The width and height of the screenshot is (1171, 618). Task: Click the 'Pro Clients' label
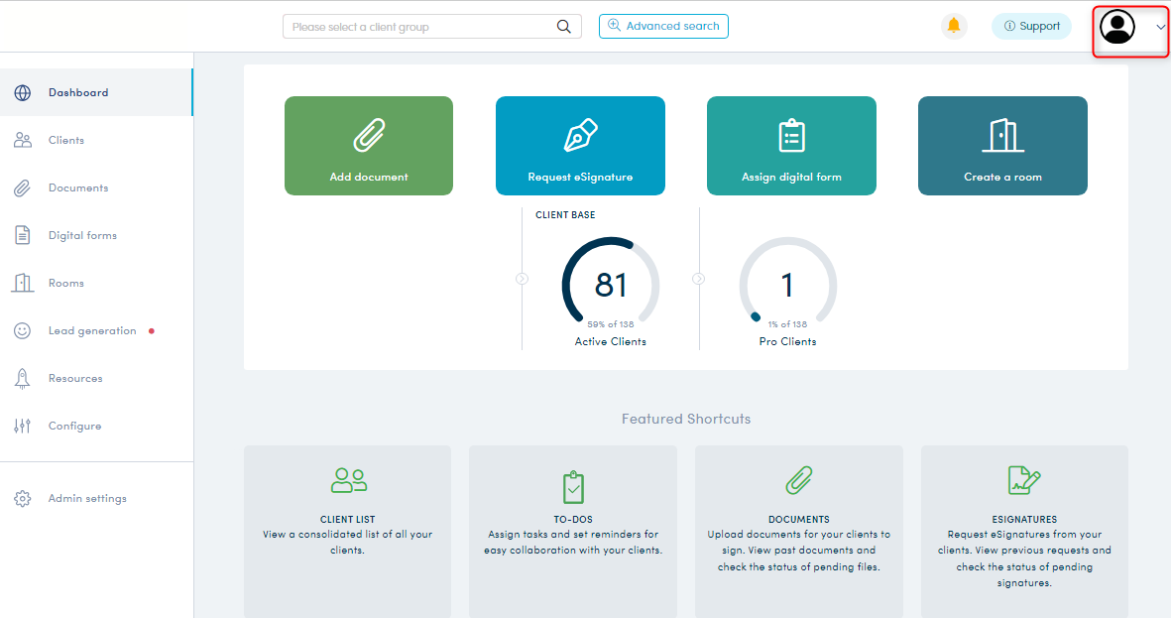tap(788, 341)
